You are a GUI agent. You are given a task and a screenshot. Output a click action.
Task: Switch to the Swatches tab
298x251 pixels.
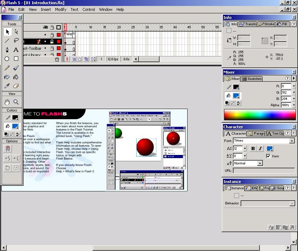(x=252, y=79)
